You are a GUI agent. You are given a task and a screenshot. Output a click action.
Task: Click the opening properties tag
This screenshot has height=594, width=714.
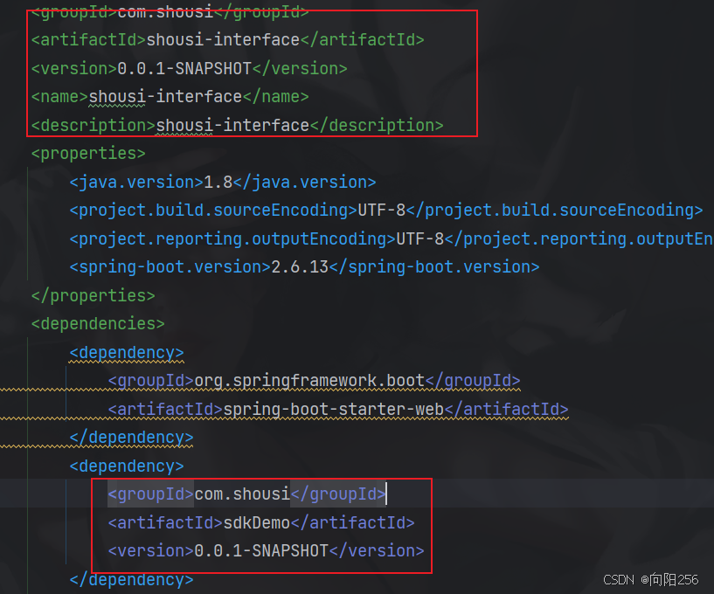click(88, 154)
